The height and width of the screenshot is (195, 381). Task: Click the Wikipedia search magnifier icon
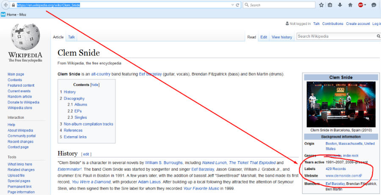pyautogui.click(x=378, y=36)
